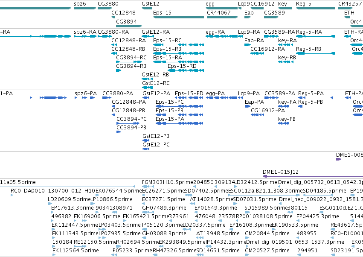The height and width of the screenshot is (257, 363).
Task: Click the Reg-5-RB transcript label
Action: pyautogui.click(x=308, y=49)
